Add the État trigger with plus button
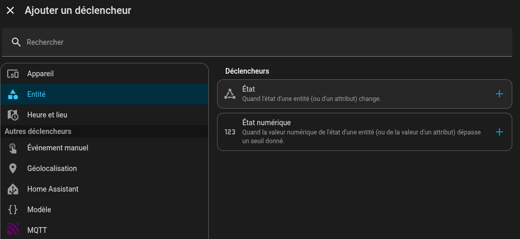The width and height of the screenshot is (520, 239). (498, 94)
